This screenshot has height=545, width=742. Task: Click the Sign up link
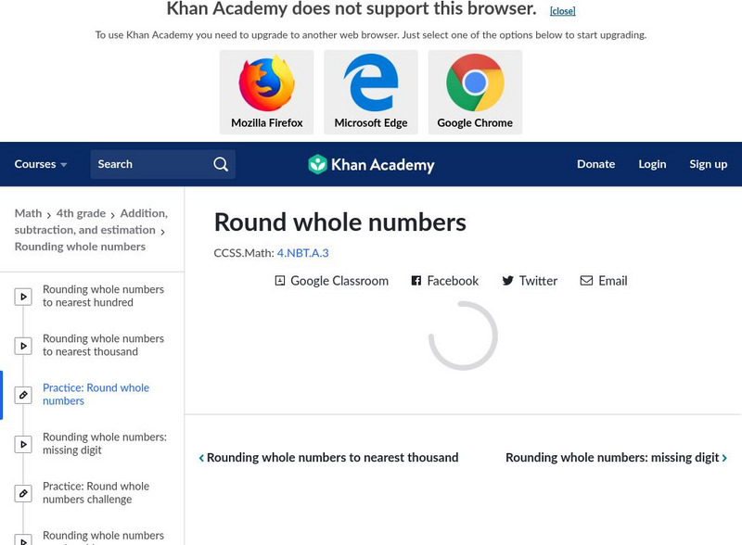(x=708, y=164)
